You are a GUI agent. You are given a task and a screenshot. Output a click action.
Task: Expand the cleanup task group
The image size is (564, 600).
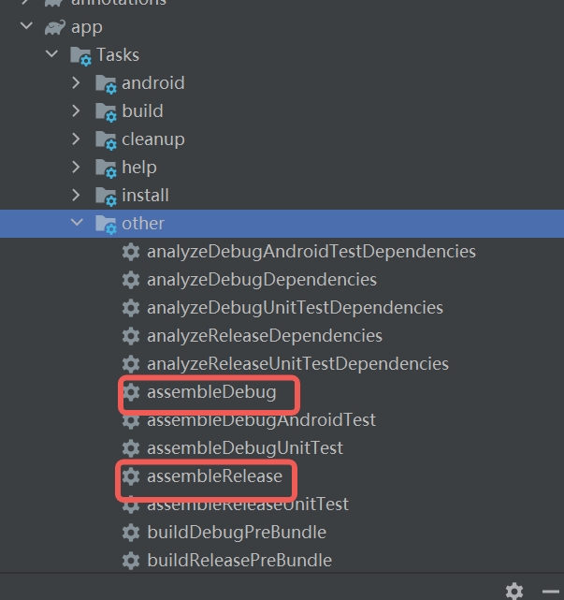[x=77, y=139]
